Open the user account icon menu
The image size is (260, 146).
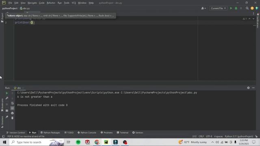click(204, 8)
